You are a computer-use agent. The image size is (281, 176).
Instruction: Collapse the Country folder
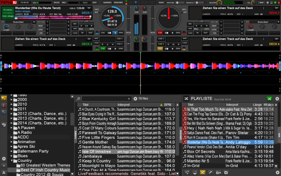(12, 161)
